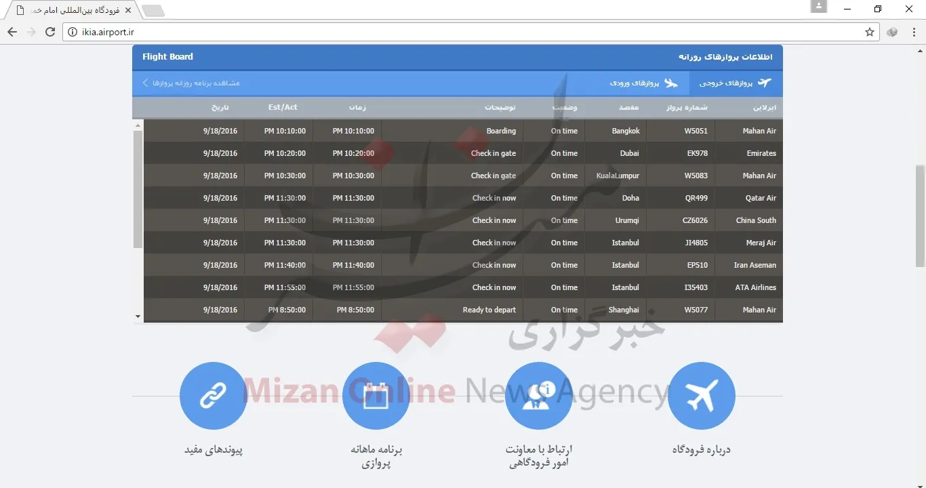Click the monthly flight schedule label text
This screenshot has height=488, width=926.
pyautogui.click(x=376, y=456)
